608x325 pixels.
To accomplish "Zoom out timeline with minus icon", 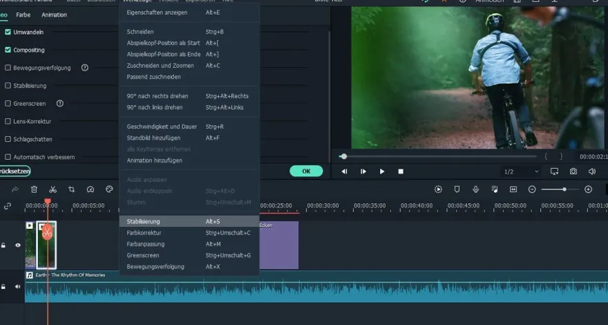I will pos(532,189).
